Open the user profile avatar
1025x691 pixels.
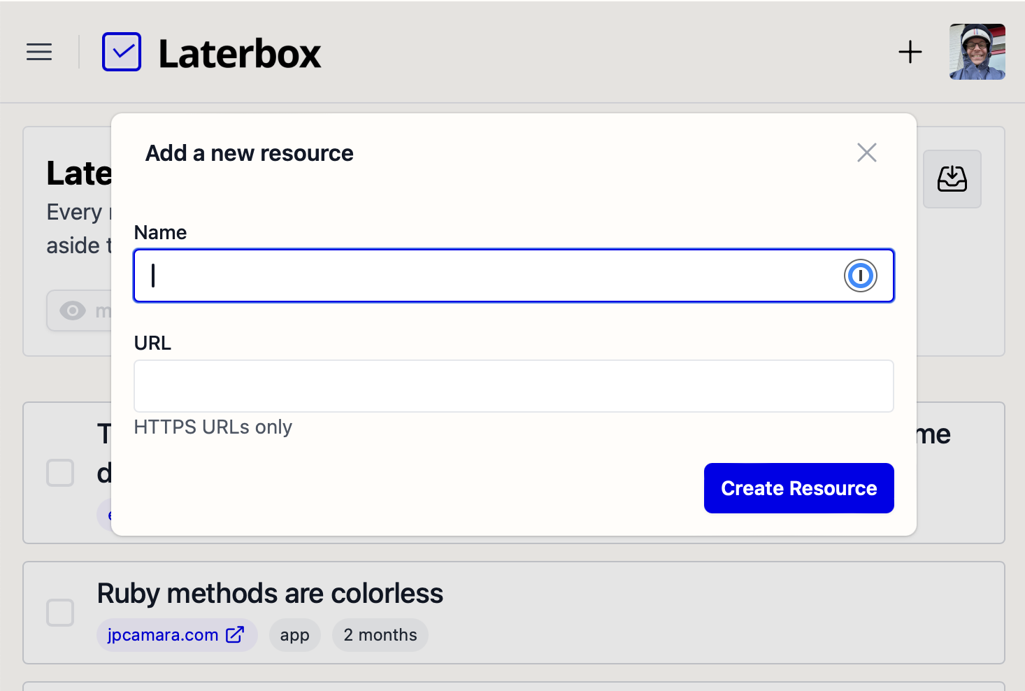pyautogui.click(x=977, y=52)
